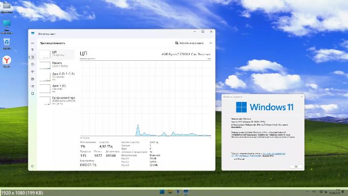348x196 pixels.
Task: Select Диск 1 (G:) performance item
Action: pos(56,88)
